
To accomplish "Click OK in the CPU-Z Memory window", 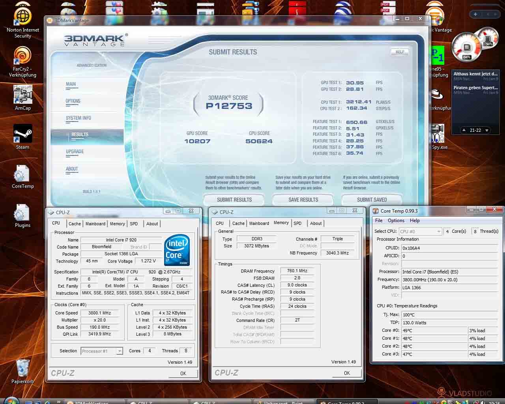I will (347, 373).
